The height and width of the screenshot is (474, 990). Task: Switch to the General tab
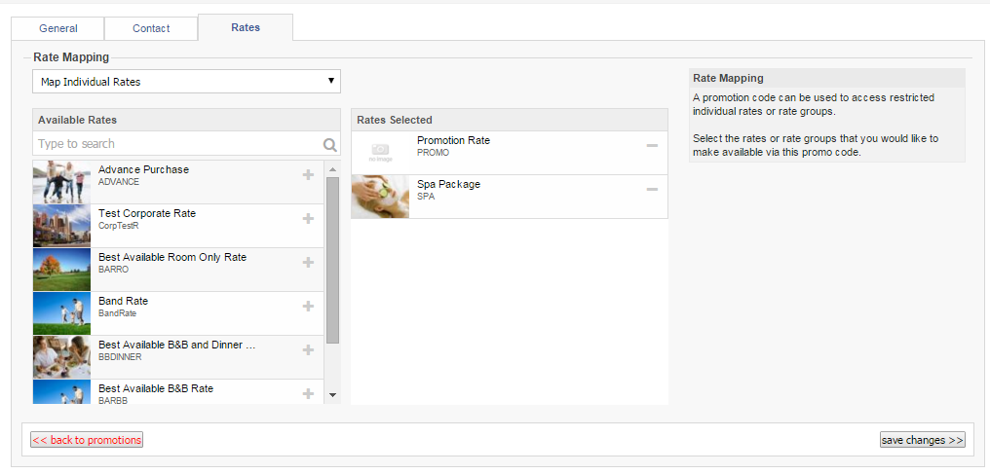58,28
